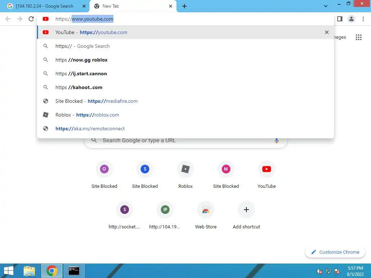
Task: Open a new tab with plus button
Action: point(184,6)
